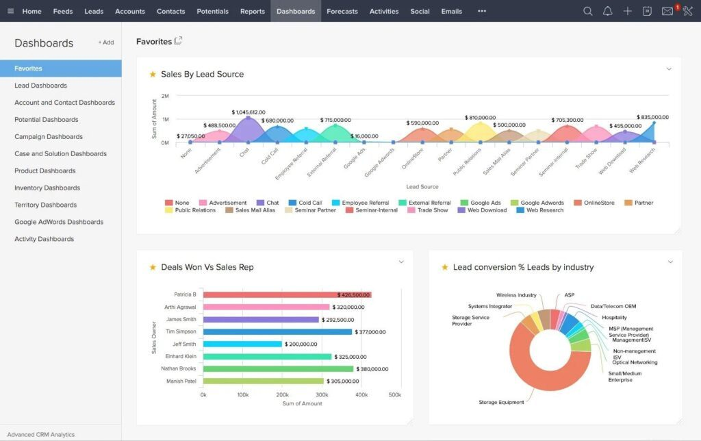The image size is (701, 441).
Task: Open the Reports menu item
Action: pos(252,11)
